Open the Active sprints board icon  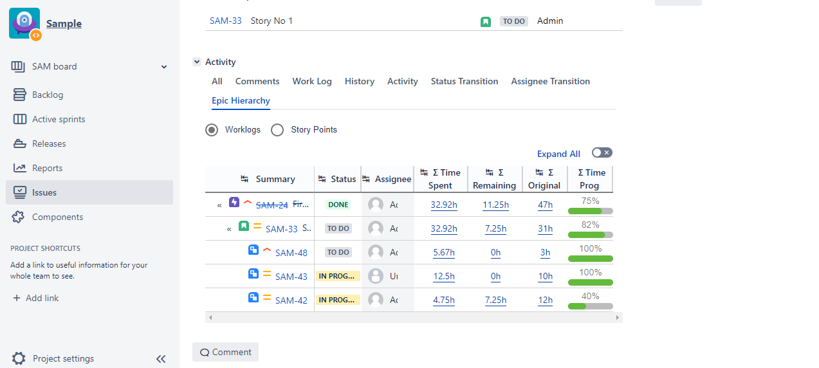20,119
